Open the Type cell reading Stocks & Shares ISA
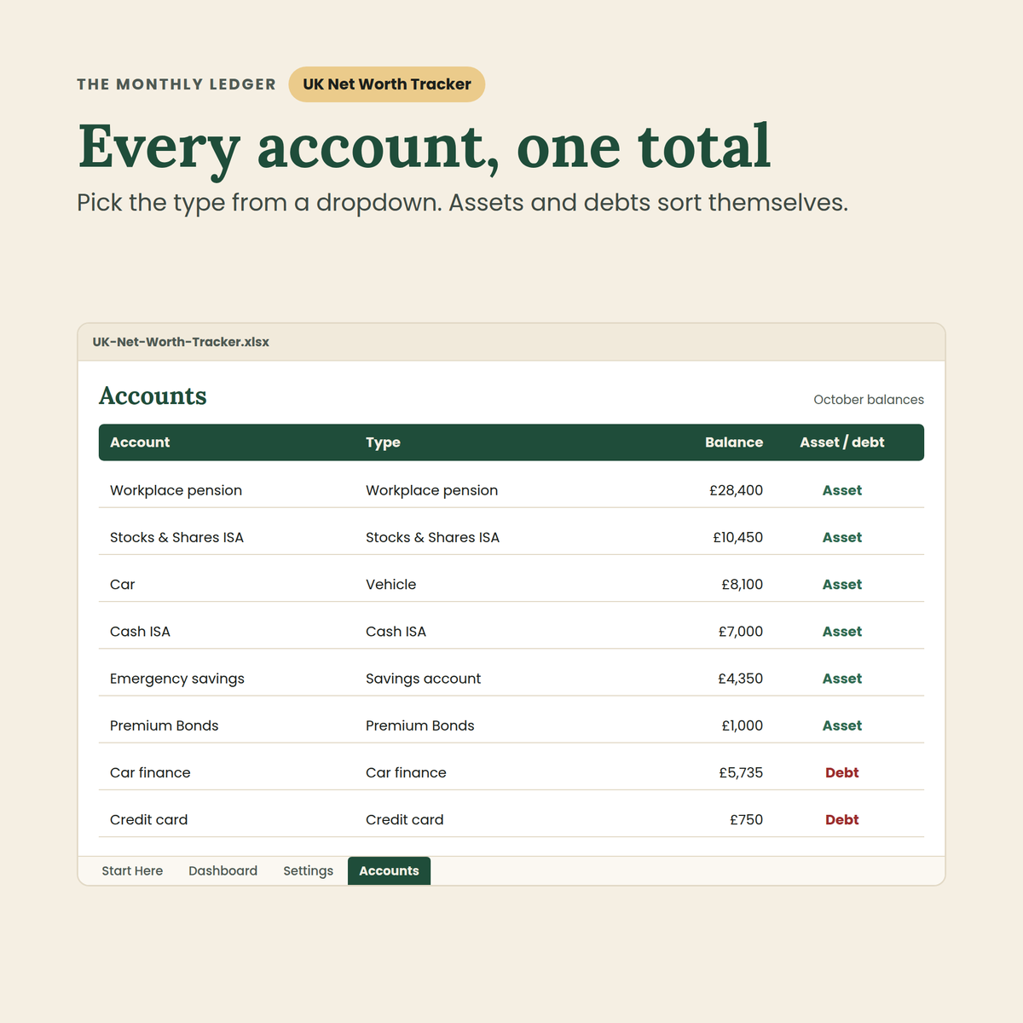Image resolution: width=1023 pixels, height=1023 pixels. pos(433,537)
